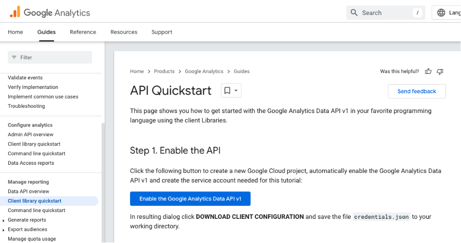
Task: Open Verify Implementation in sidebar
Action: point(33,87)
